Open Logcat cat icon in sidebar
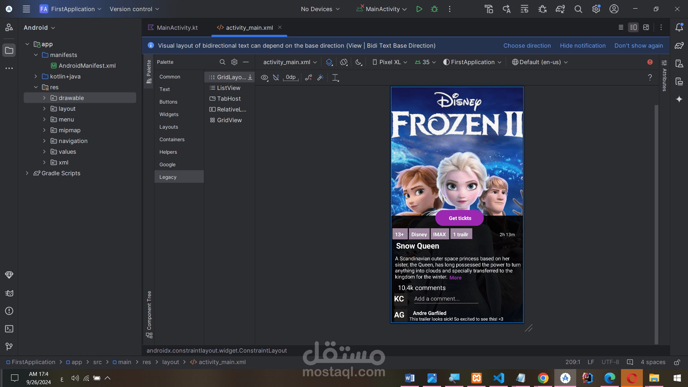Viewport: 688px width, 387px height. pos(9,293)
